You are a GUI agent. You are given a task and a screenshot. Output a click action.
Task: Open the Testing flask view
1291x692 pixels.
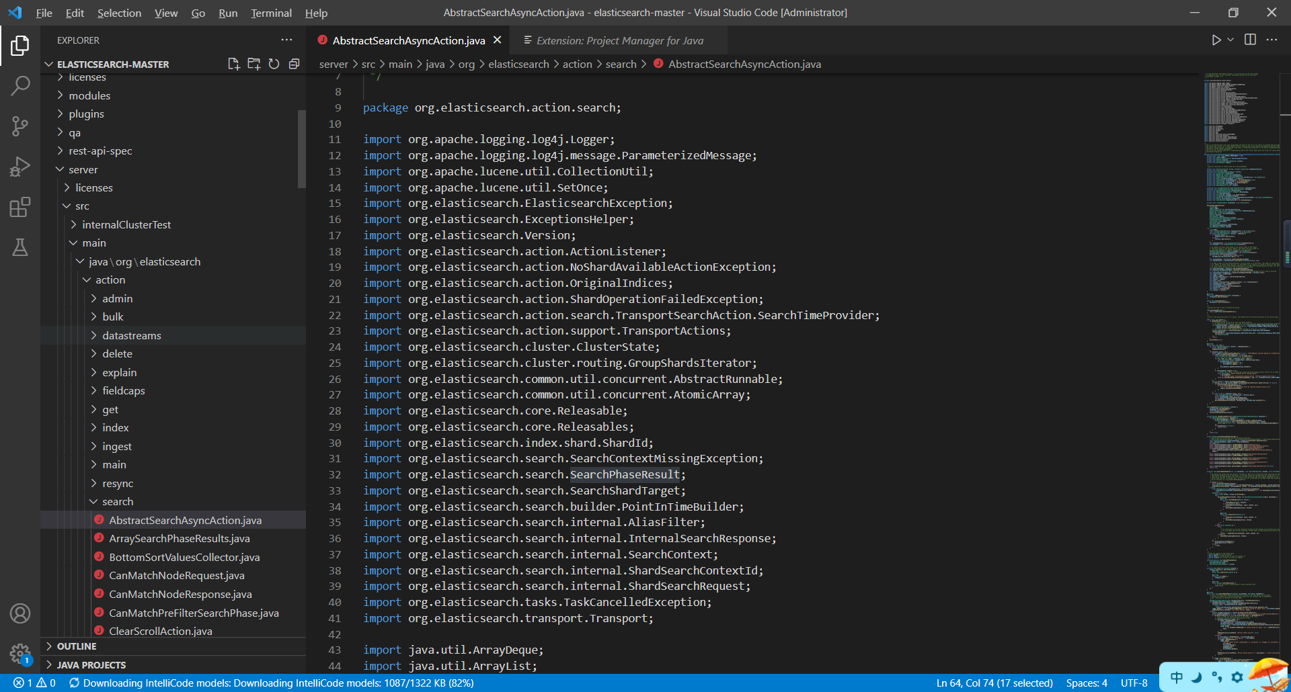tap(20, 247)
